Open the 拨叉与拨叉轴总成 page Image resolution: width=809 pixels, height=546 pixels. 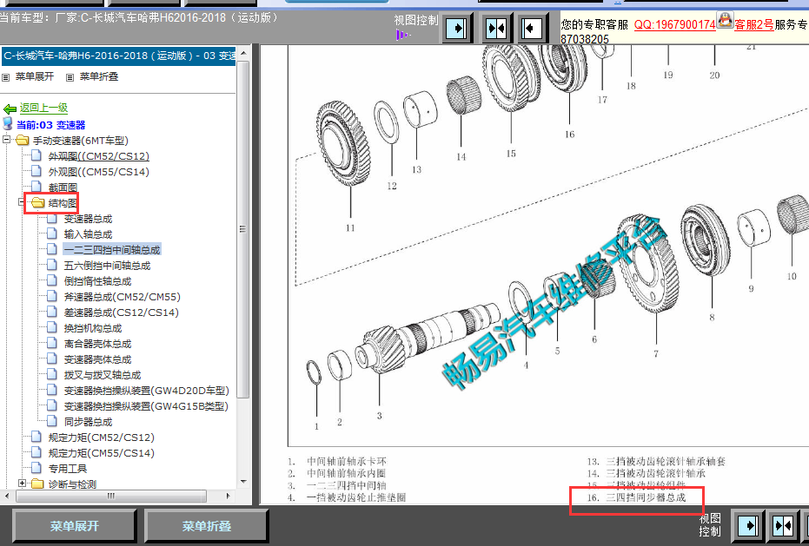point(103,375)
